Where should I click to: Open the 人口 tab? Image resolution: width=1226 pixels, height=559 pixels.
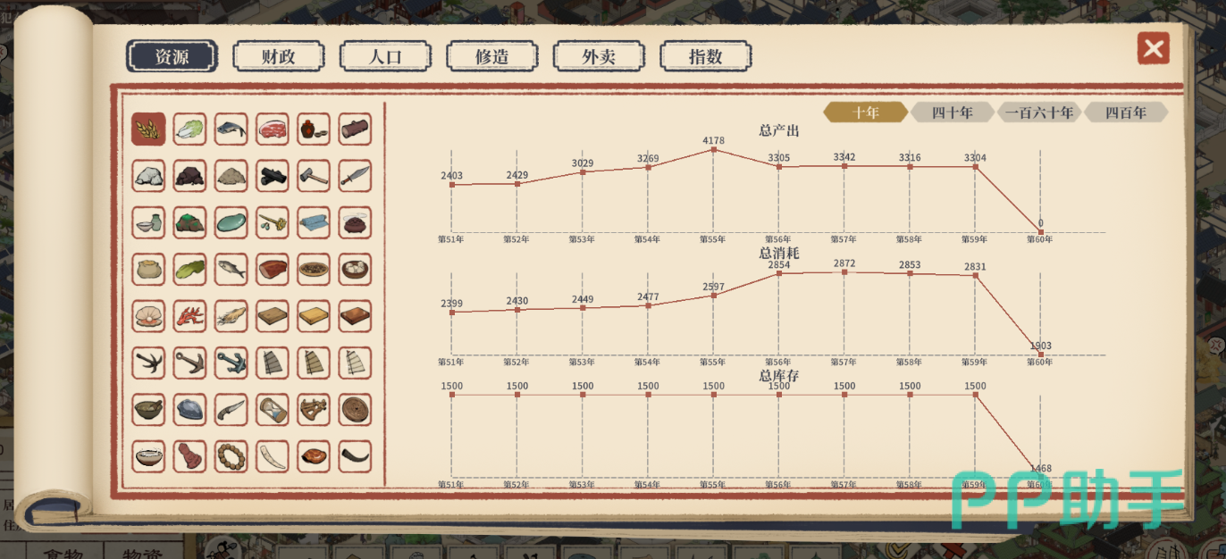pos(385,56)
